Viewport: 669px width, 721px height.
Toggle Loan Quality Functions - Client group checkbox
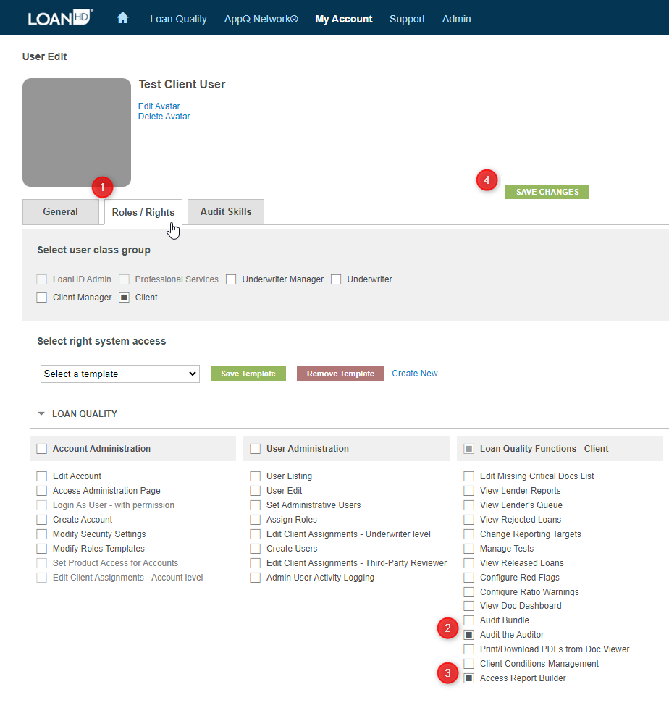coord(468,449)
